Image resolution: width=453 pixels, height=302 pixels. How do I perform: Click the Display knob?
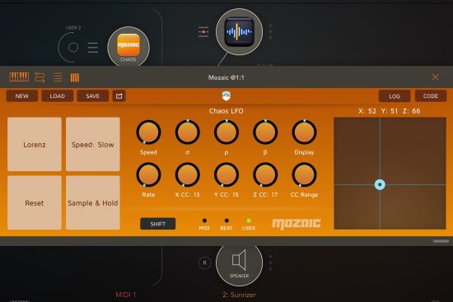coord(304,132)
